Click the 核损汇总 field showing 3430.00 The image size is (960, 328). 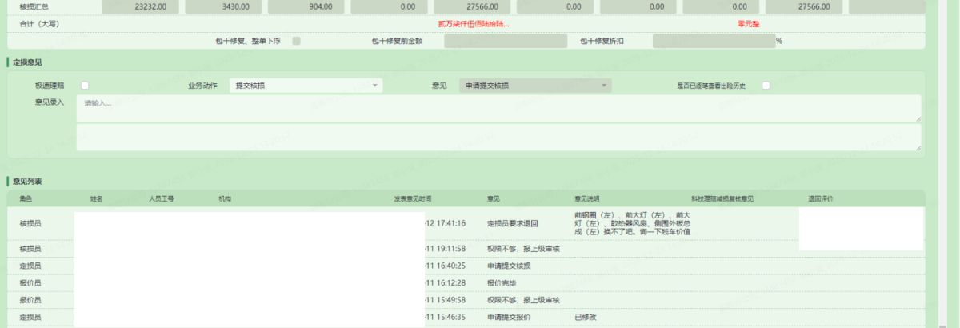pyautogui.click(x=224, y=7)
